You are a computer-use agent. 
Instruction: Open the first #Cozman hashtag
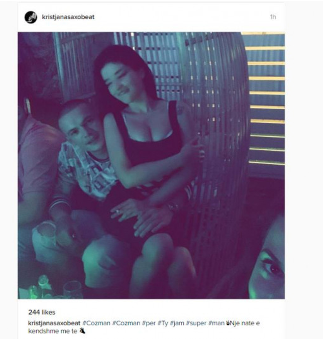[96, 323]
